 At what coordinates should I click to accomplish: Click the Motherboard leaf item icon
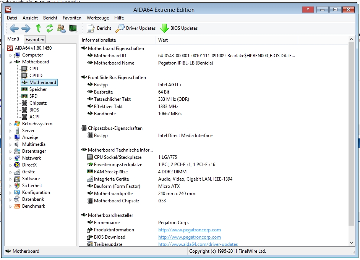coord(24,82)
